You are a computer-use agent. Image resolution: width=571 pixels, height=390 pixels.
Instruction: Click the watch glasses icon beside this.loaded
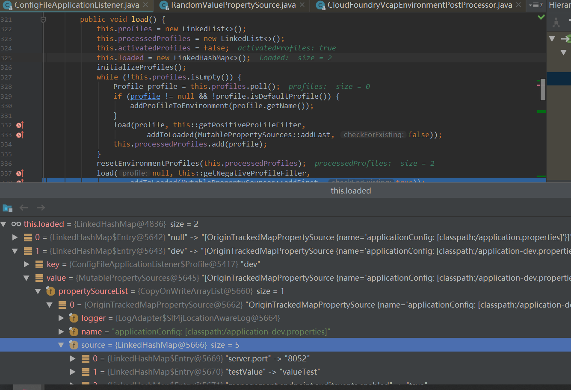coord(16,224)
